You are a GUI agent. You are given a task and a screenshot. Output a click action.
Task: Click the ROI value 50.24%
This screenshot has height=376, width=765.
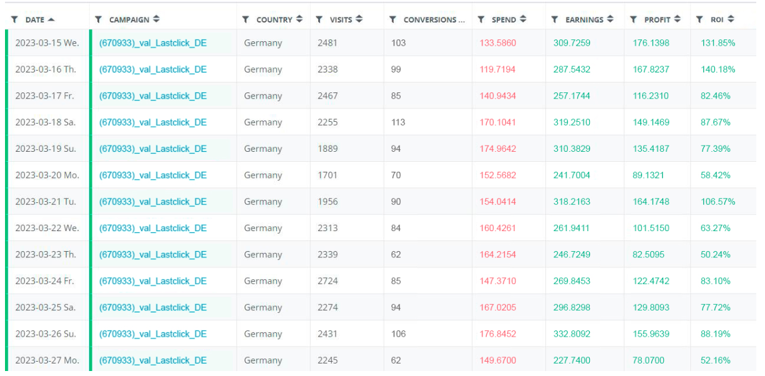tap(716, 255)
